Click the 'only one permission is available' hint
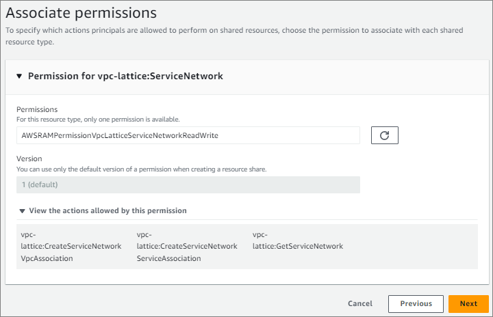The width and height of the screenshot is (493, 317). click(x=98, y=119)
